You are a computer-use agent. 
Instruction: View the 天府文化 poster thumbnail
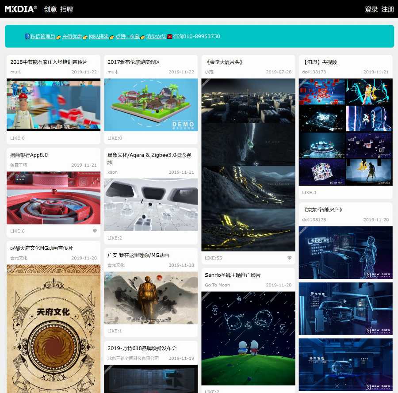point(54,329)
